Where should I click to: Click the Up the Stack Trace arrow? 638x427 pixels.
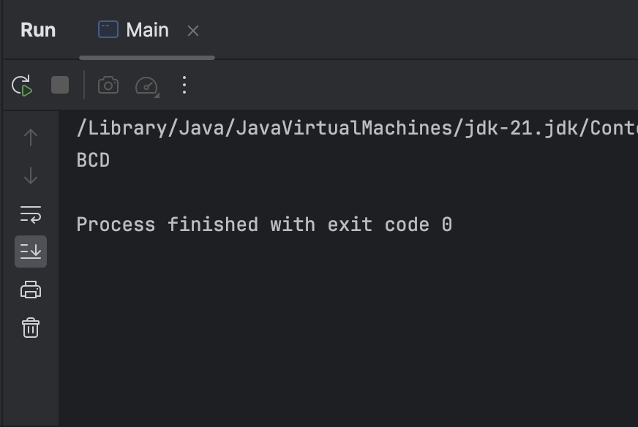[31, 137]
